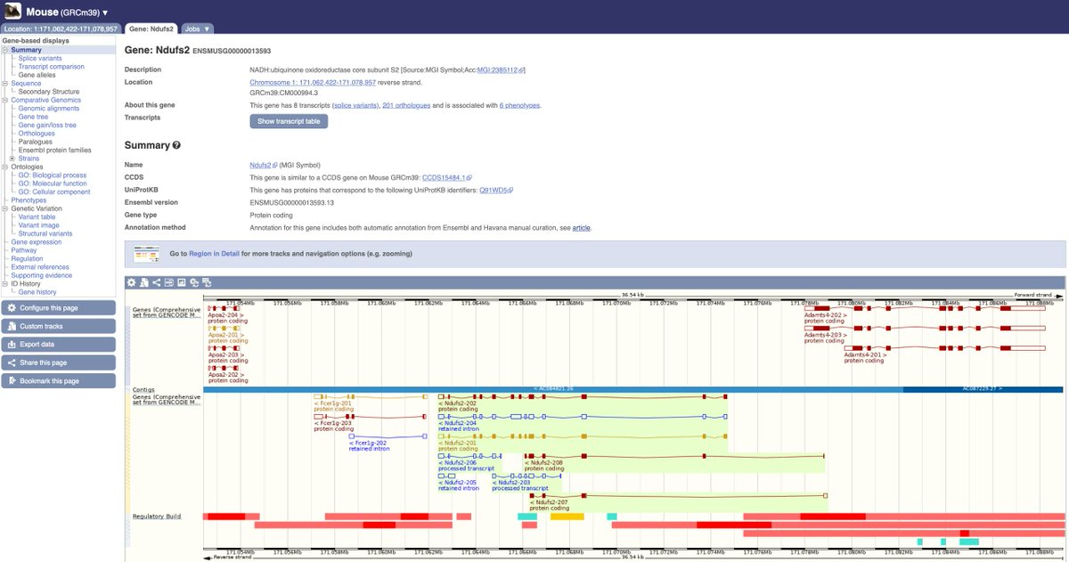Screen dimensions: 1069x562
Task: Open Gene history in sidebar
Action: (x=37, y=292)
